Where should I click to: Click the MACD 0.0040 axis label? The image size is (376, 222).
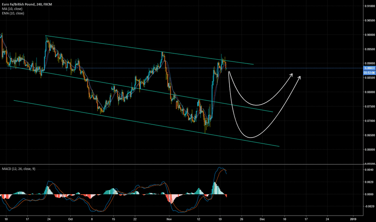point(369,170)
